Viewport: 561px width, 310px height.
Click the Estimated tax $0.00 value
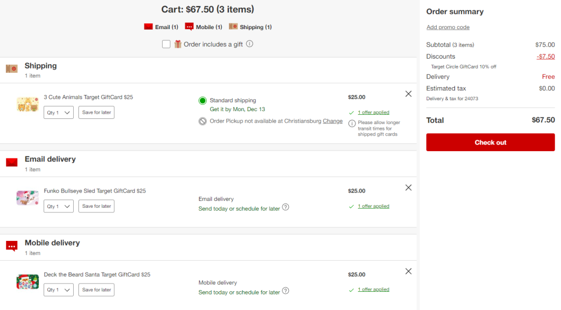tap(546, 88)
